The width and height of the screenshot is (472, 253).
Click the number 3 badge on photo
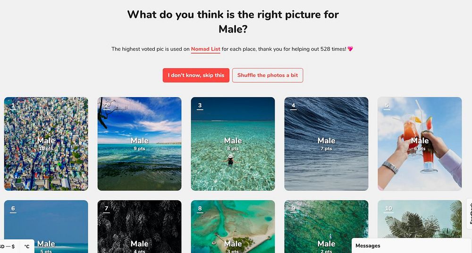[200, 106]
